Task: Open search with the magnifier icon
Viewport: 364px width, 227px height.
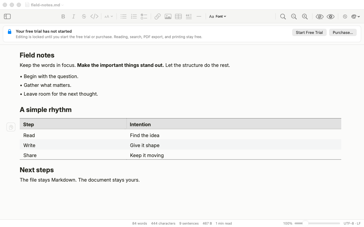Action: pyautogui.click(x=283, y=16)
